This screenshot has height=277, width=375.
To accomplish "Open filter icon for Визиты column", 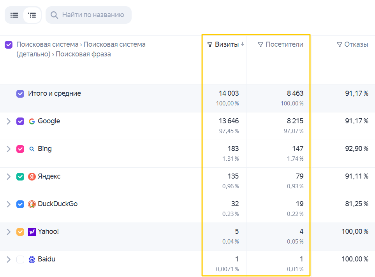I will click(x=210, y=44).
